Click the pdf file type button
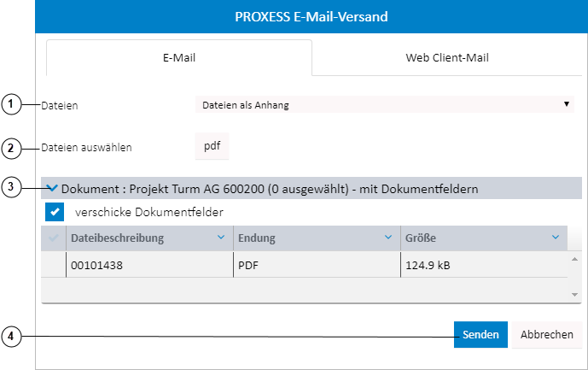This screenshot has width=588, height=370. pyautogui.click(x=212, y=146)
